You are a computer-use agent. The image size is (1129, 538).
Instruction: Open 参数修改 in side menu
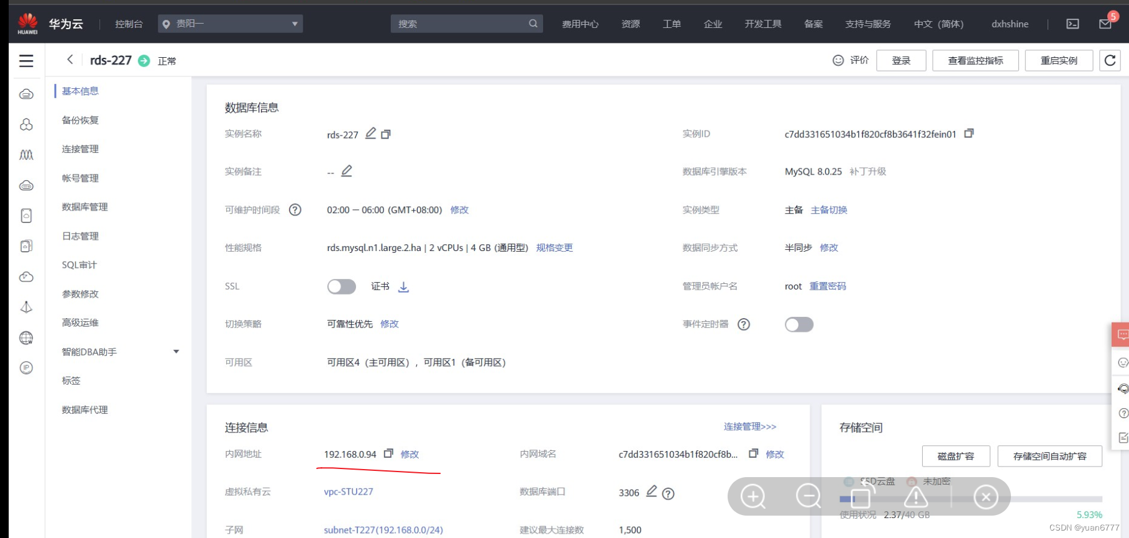80,294
